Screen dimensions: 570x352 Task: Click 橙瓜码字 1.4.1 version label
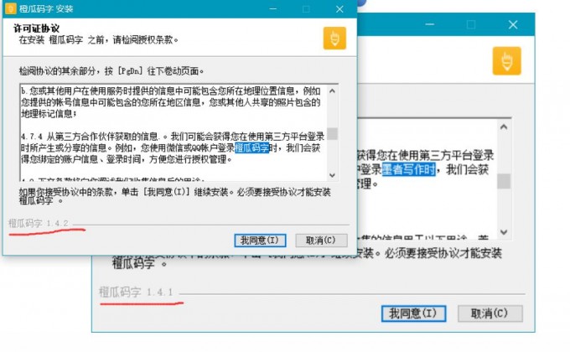coord(136,292)
